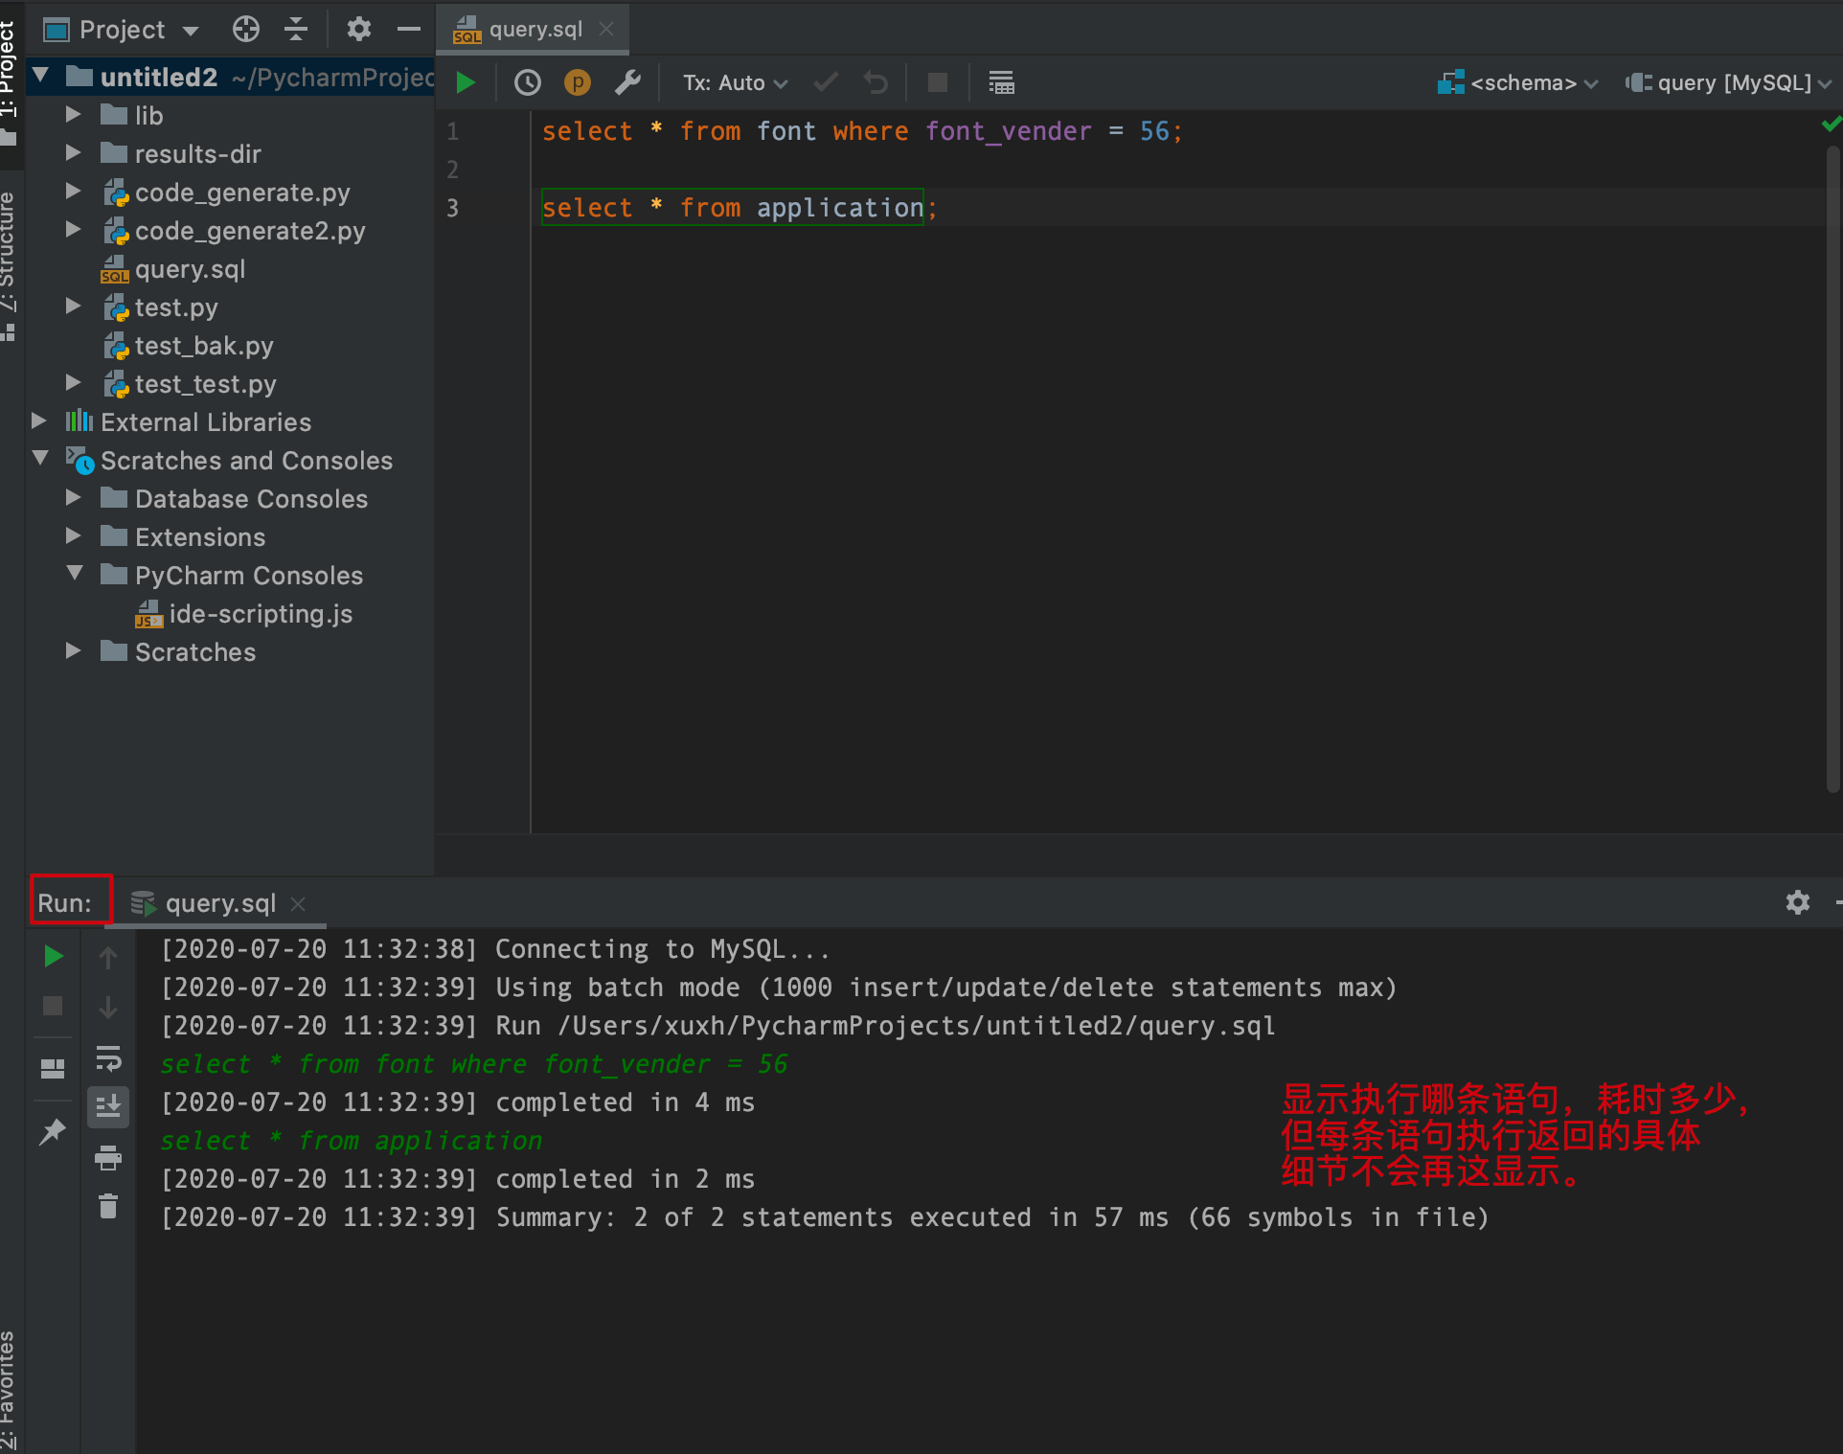Click 'select * from application' in output log
Viewport: 1843px width, 1454px height.
coord(351,1141)
